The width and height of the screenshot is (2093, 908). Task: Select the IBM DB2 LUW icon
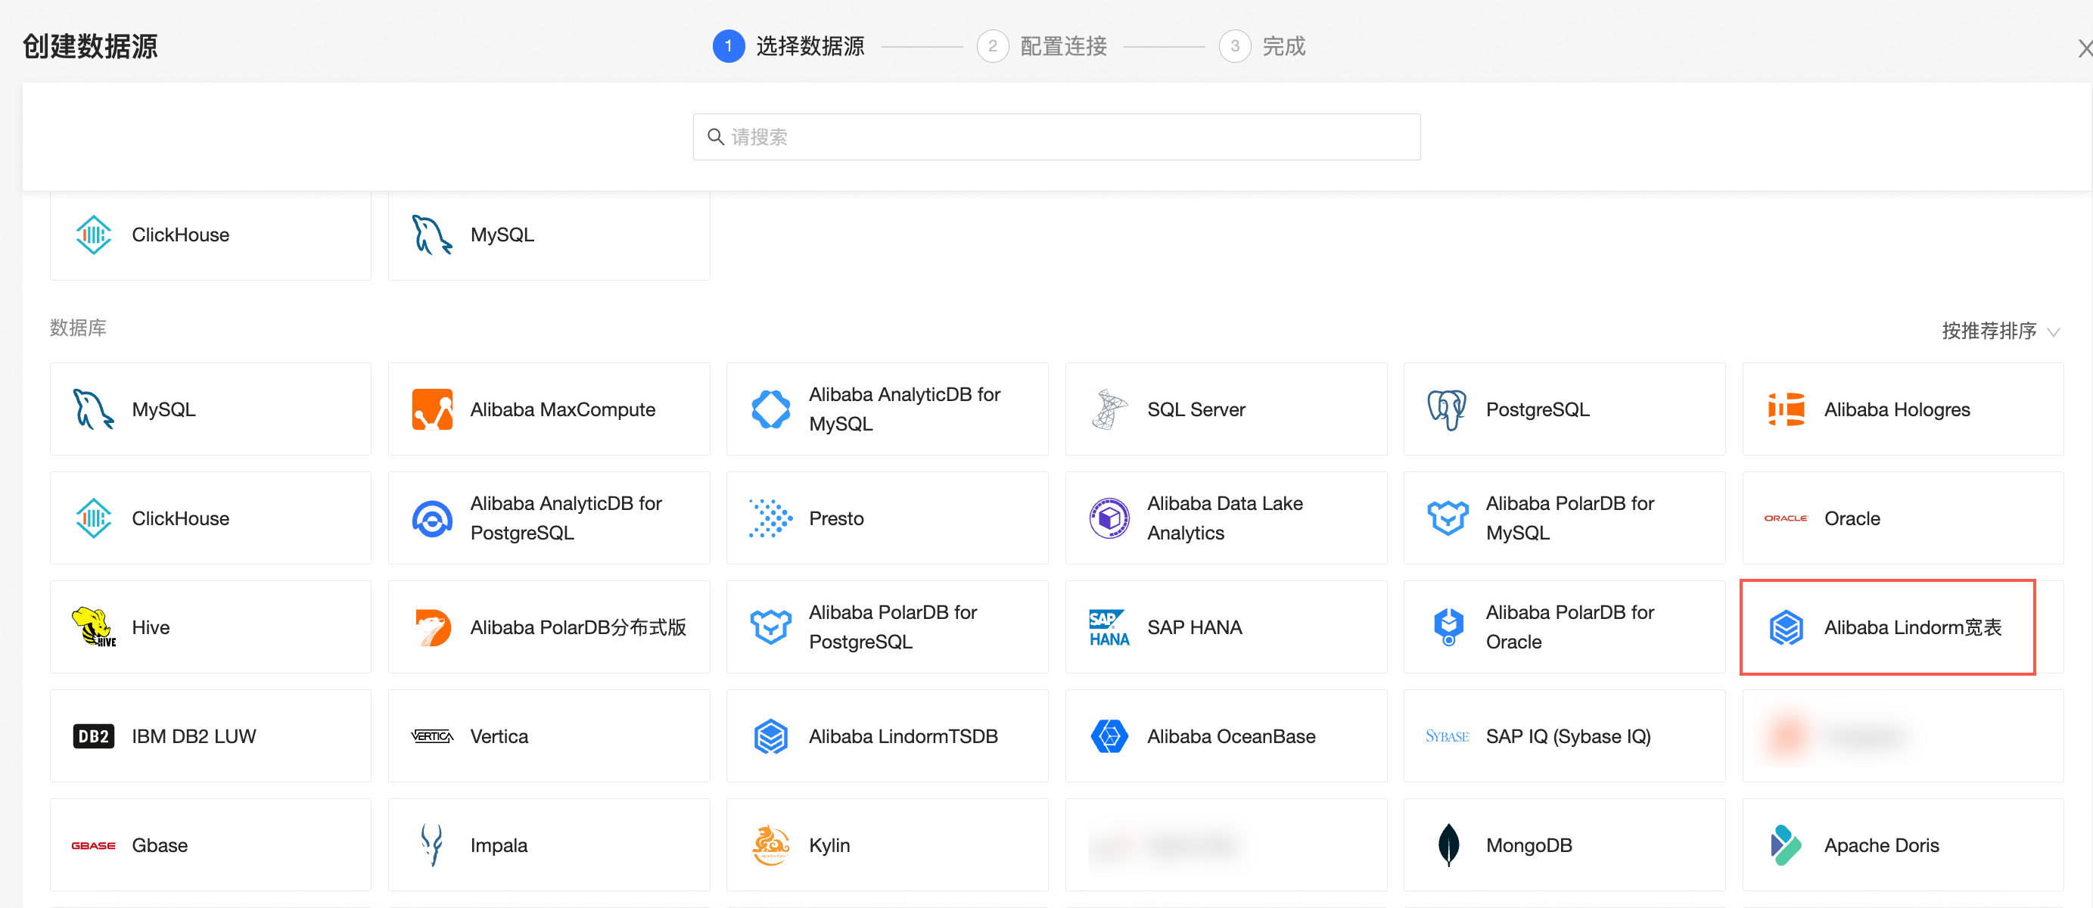pos(93,735)
